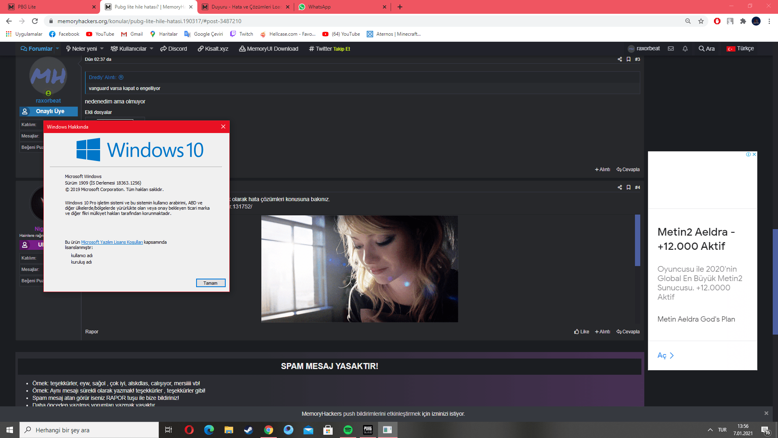Open forum notifications bell
The height and width of the screenshot is (438, 778).
click(x=685, y=49)
